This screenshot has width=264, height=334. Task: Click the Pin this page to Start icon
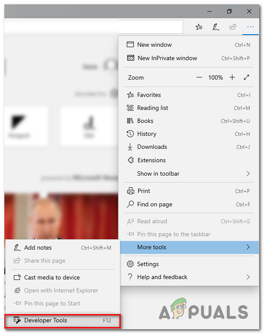click(x=17, y=303)
